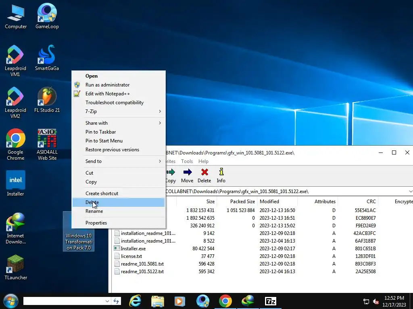Select the FL Studio 21 desktop icon
Screen dimensions: 413x309
47,100
